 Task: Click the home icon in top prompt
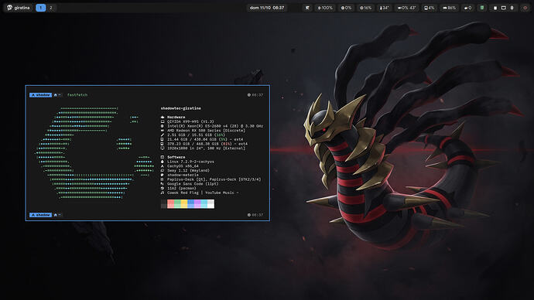[x=56, y=95]
